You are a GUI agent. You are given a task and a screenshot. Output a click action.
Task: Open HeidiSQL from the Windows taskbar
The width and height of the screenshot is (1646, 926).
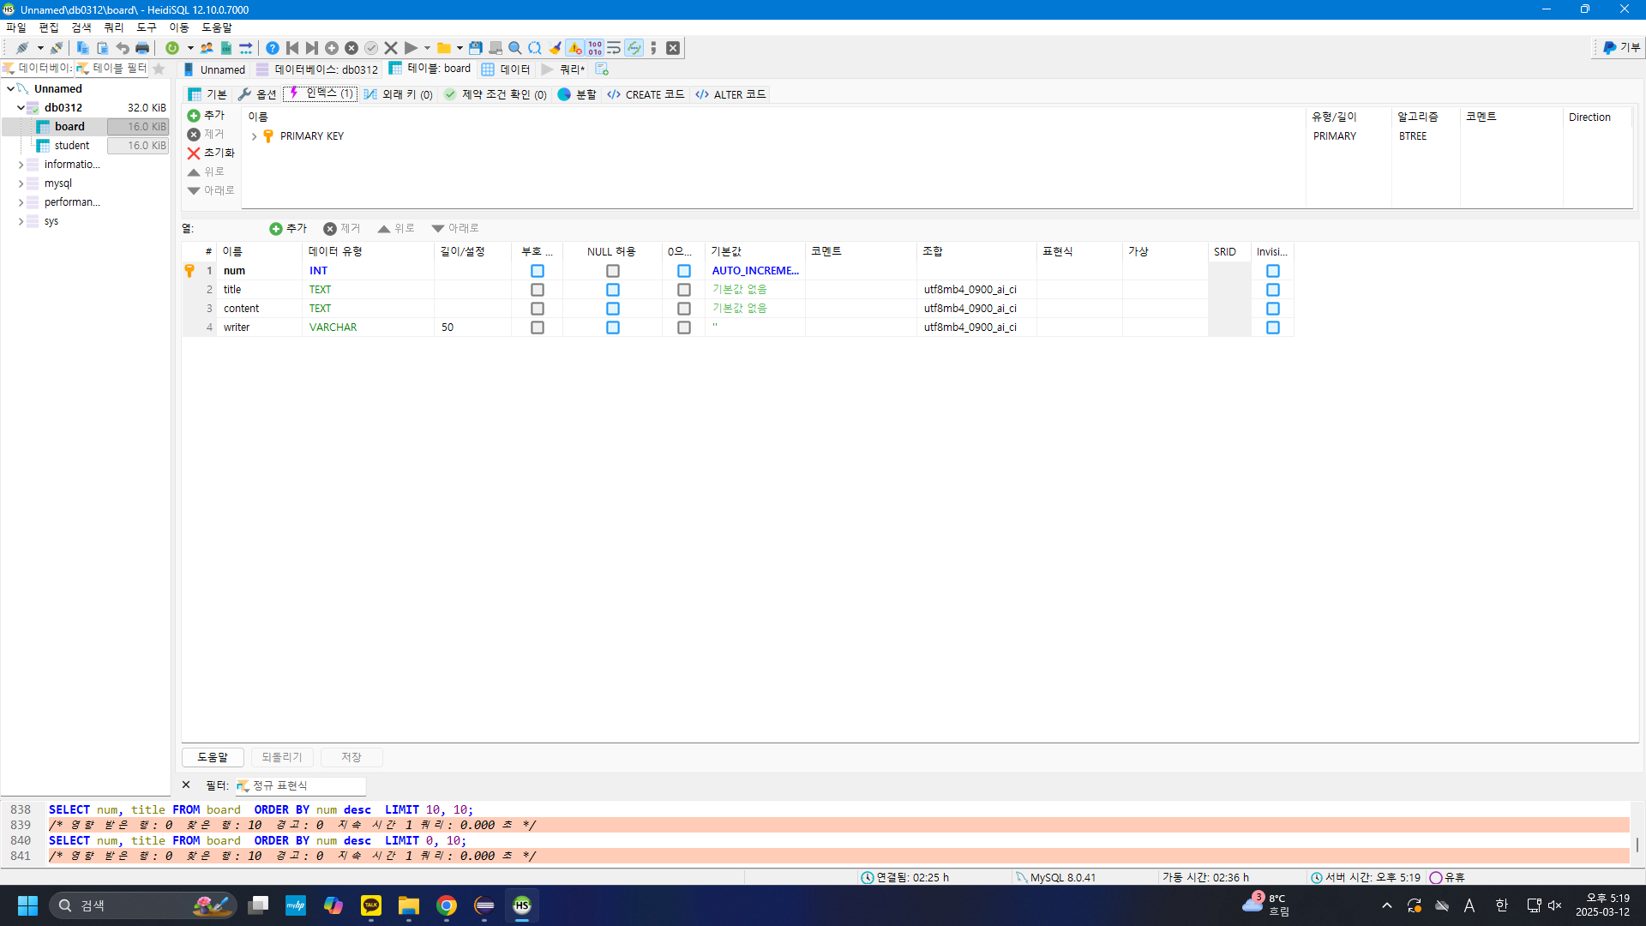(521, 905)
